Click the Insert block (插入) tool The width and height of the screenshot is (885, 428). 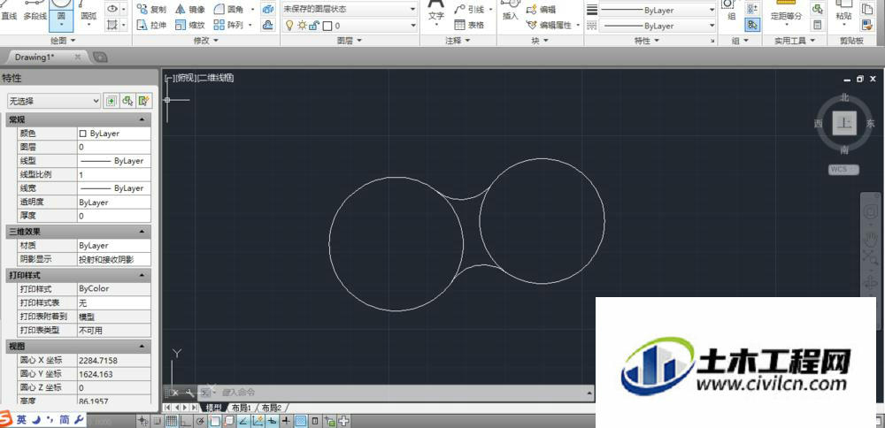point(511,11)
